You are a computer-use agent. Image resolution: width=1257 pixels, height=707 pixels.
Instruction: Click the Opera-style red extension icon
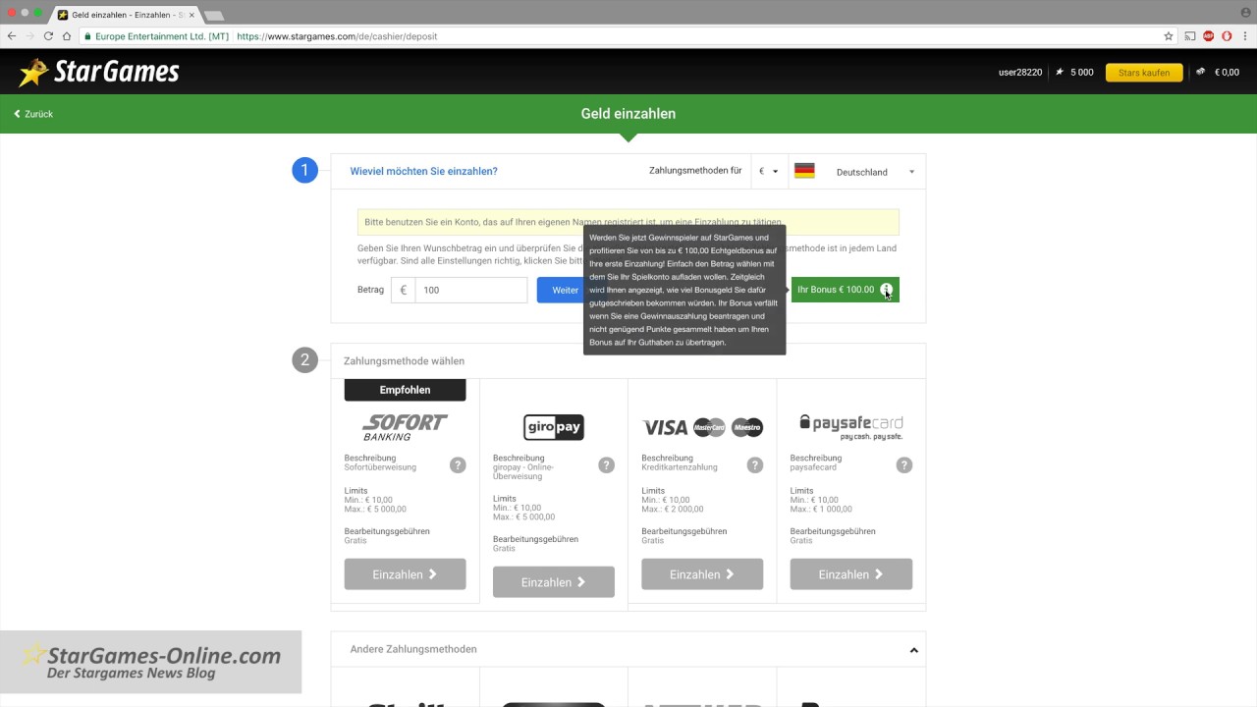(1227, 36)
